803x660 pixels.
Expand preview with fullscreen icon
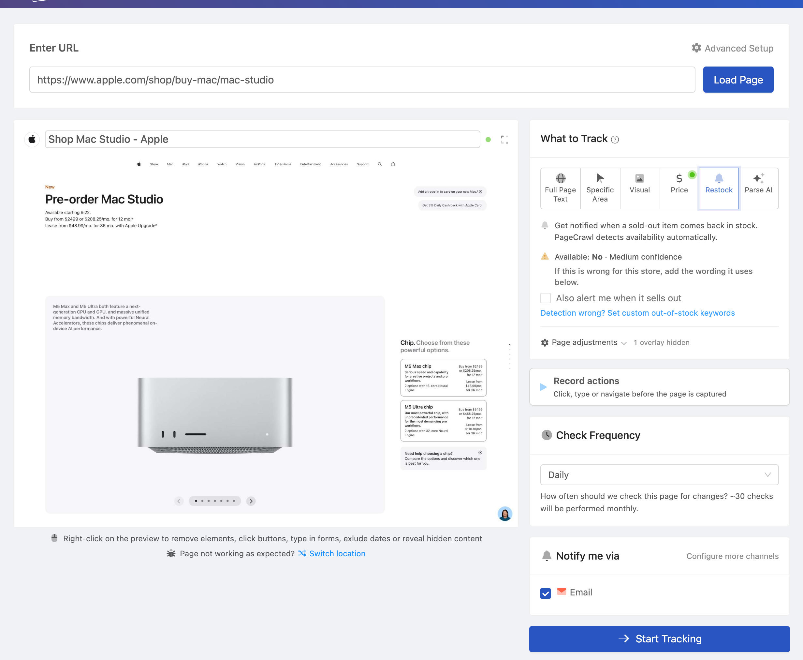point(504,140)
